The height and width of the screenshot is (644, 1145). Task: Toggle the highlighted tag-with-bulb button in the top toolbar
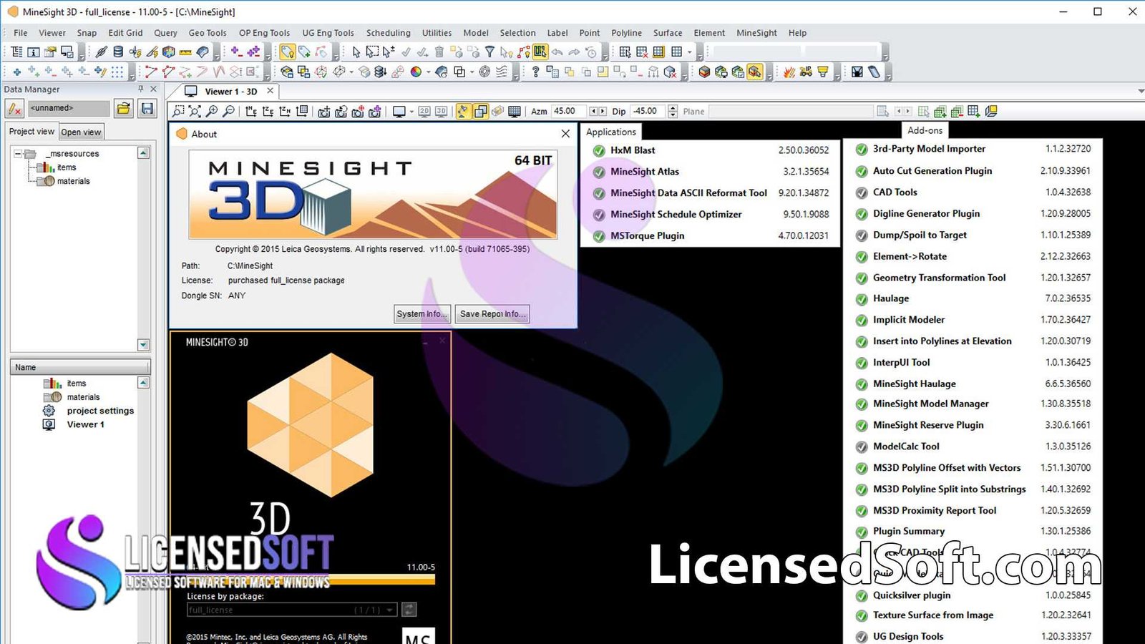point(287,52)
